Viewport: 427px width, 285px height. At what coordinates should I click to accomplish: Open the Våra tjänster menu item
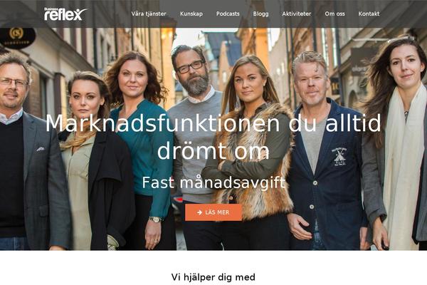[149, 14]
